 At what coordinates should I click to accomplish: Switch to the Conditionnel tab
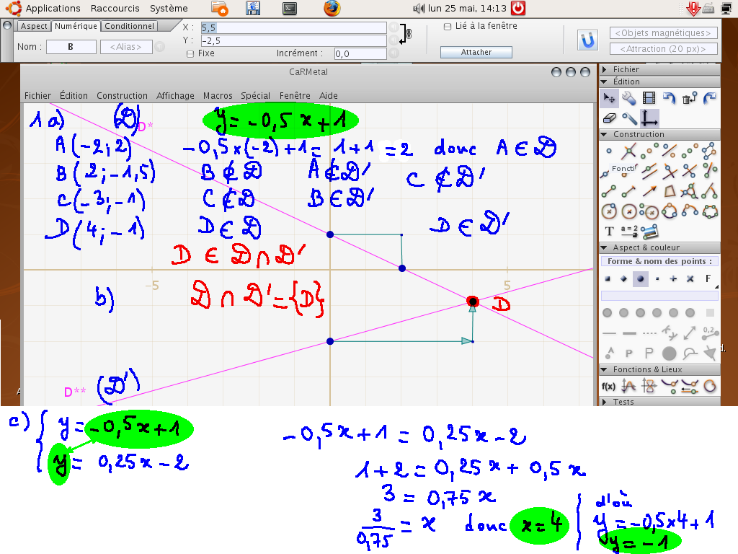pos(129,26)
